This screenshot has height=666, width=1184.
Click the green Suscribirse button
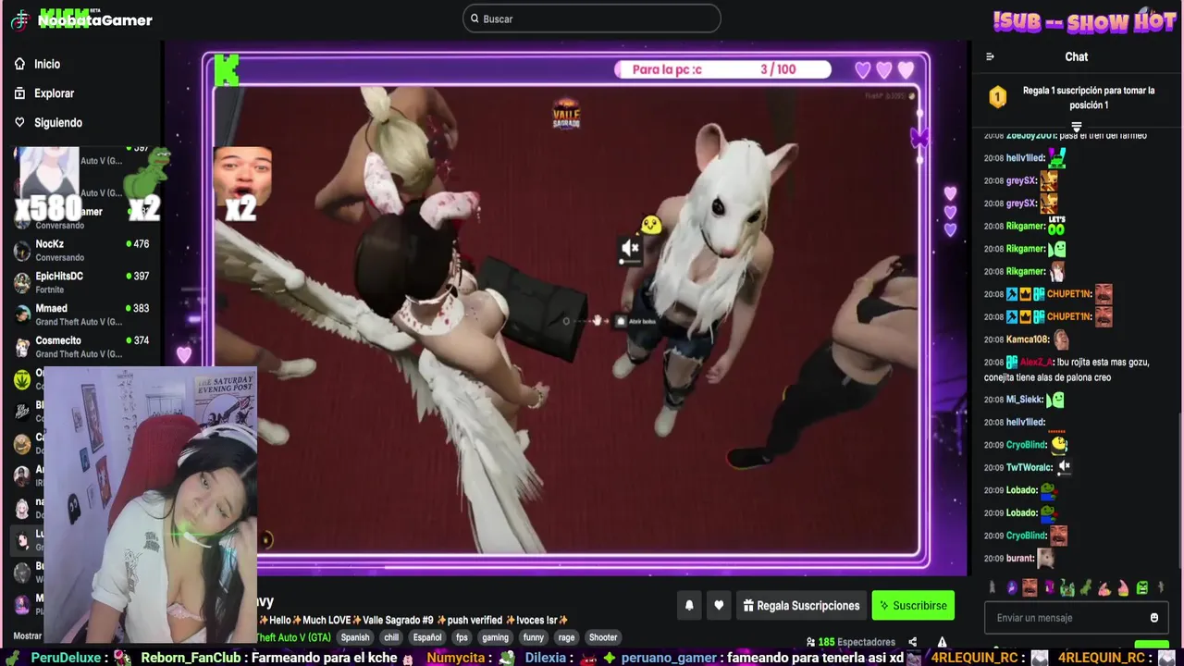tap(913, 606)
